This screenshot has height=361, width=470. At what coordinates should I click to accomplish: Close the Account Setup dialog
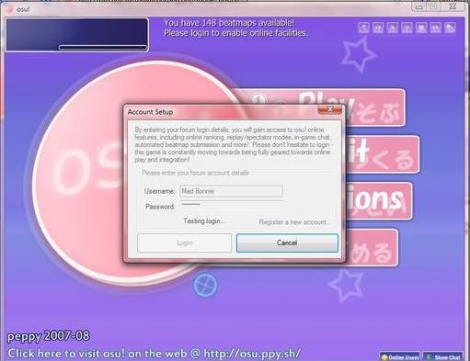330,109
